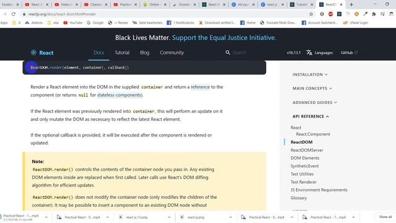Screen dimensions: 396x223
Task: Open a new browser tab with plus button
Action: click(x=351, y=4)
